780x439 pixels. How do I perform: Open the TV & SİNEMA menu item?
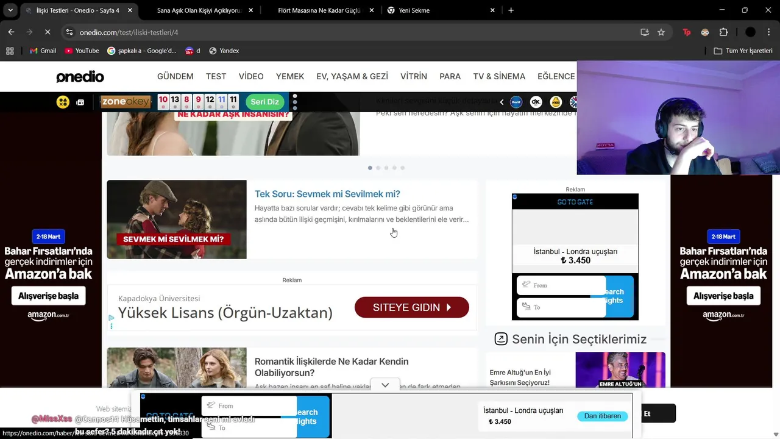tap(499, 76)
